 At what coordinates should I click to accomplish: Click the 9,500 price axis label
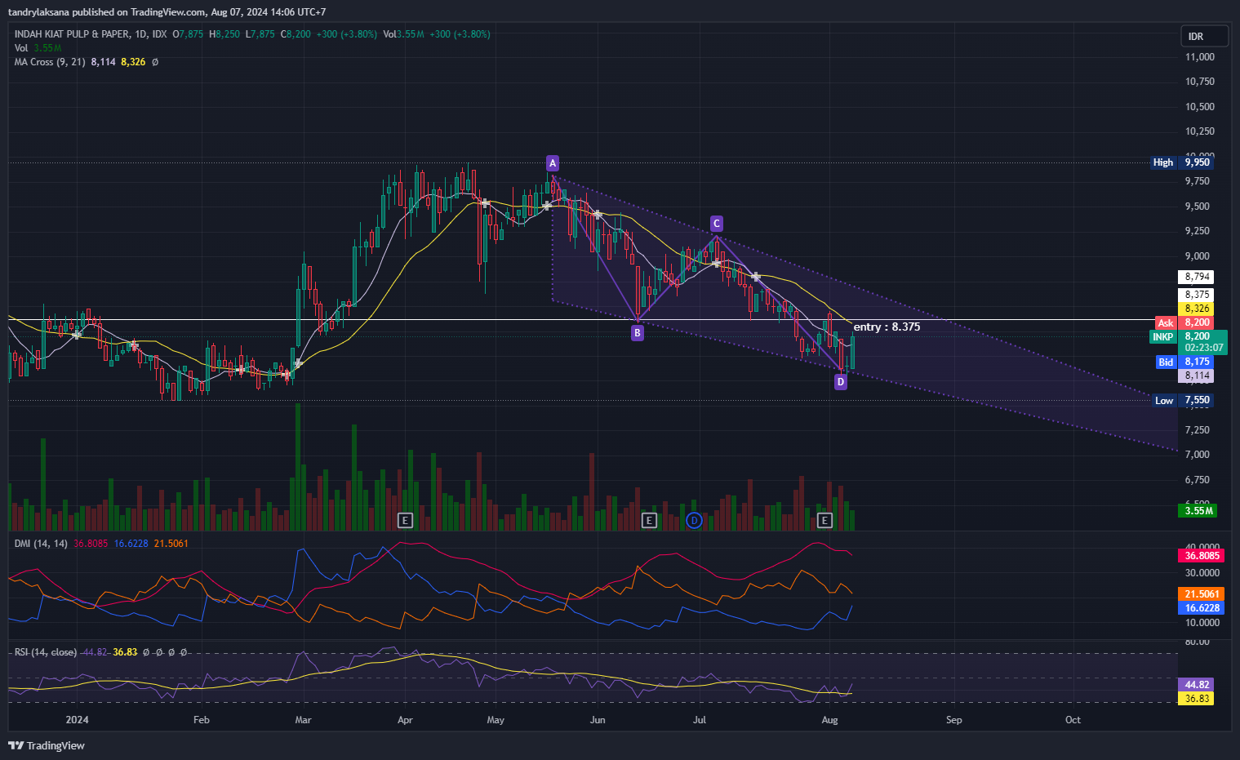1198,207
